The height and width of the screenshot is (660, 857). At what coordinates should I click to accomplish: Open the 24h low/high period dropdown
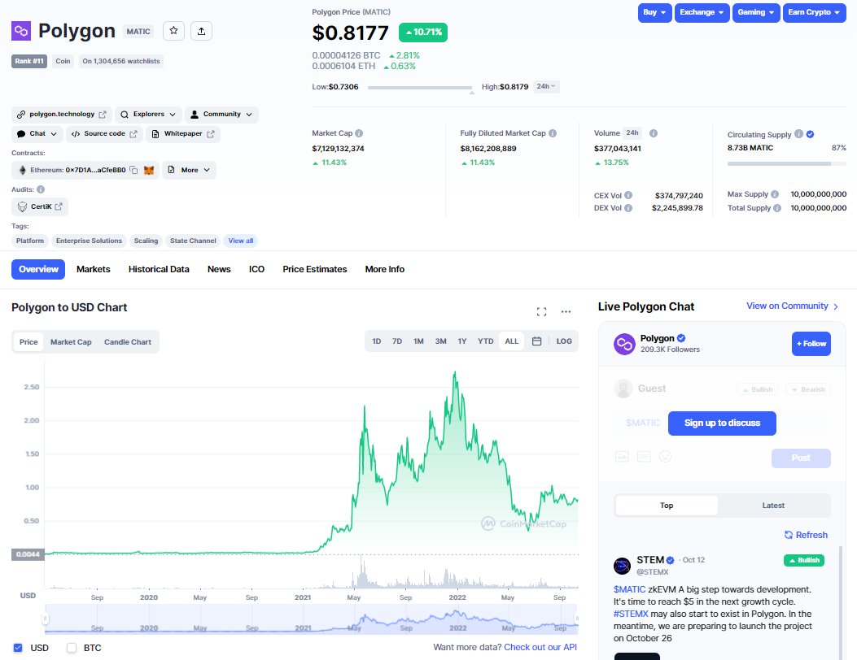point(545,86)
